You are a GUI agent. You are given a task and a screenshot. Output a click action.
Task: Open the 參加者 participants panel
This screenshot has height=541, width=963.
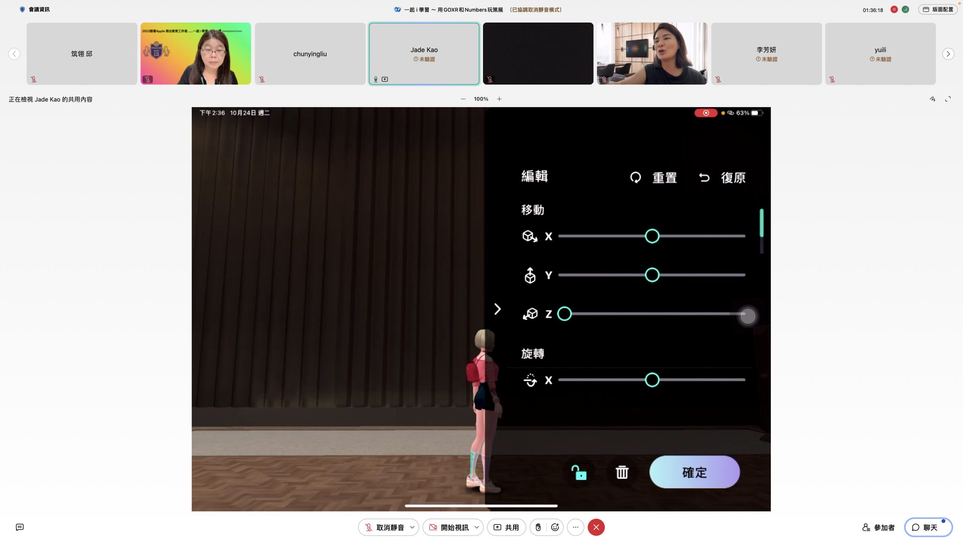click(878, 527)
